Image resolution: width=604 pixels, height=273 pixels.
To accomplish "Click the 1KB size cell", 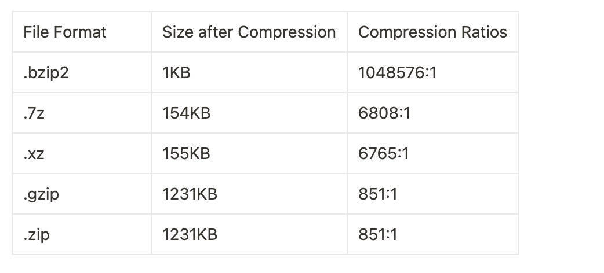I will (176, 73).
